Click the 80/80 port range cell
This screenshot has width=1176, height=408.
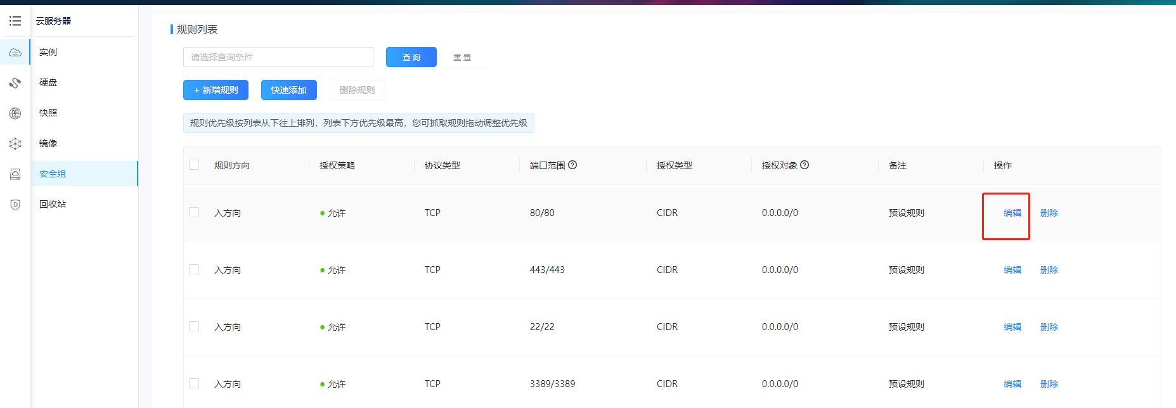[542, 213]
